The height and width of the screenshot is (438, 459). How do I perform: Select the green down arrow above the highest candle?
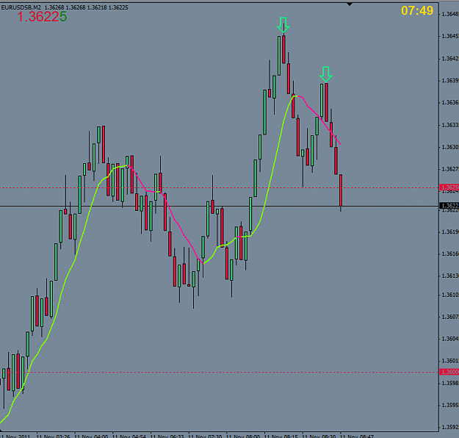pyautogui.click(x=283, y=24)
